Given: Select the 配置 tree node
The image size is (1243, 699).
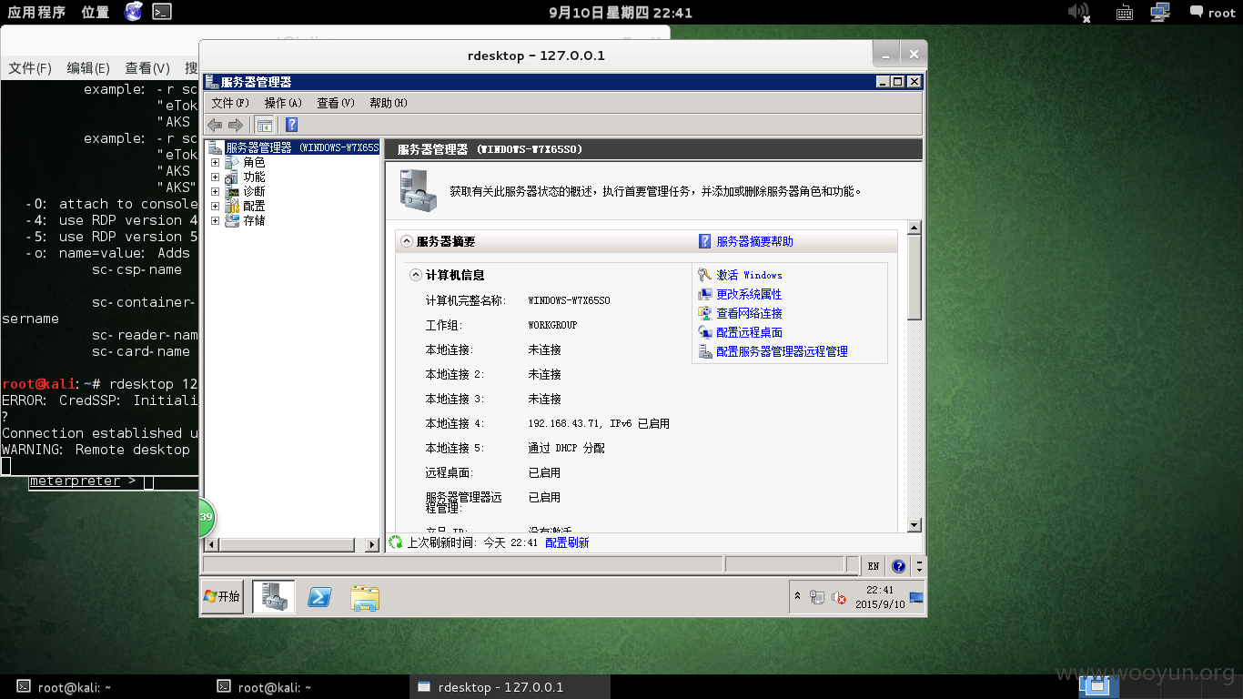Looking at the screenshot, I should tap(254, 206).
